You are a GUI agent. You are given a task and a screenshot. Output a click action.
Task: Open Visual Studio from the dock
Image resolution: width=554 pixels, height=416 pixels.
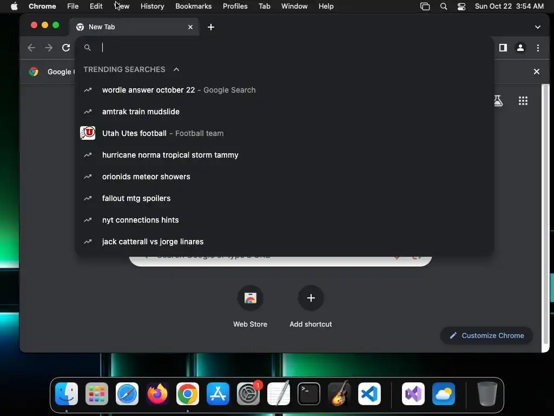[x=413, y=394]
